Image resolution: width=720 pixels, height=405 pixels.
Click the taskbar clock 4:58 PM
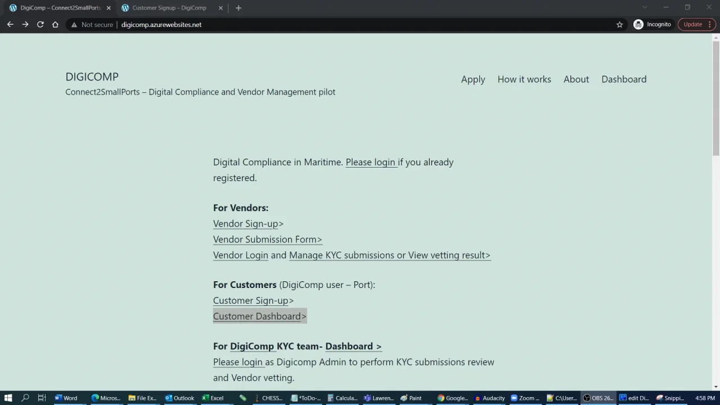point(705,398)
